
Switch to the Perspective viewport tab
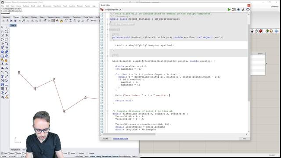click(15, 150)
